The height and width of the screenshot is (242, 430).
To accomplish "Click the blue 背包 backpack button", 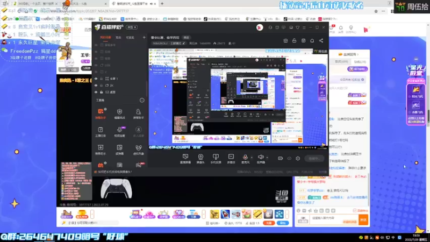I will 283,223.
